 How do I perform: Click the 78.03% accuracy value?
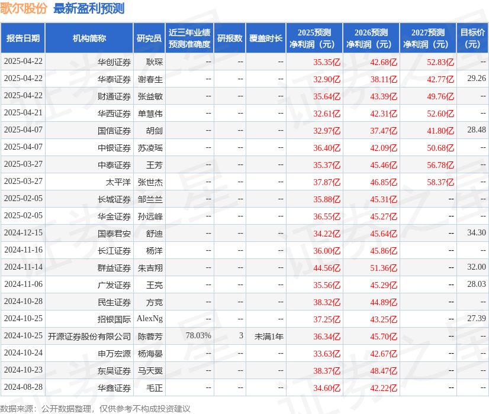[198, 336]
